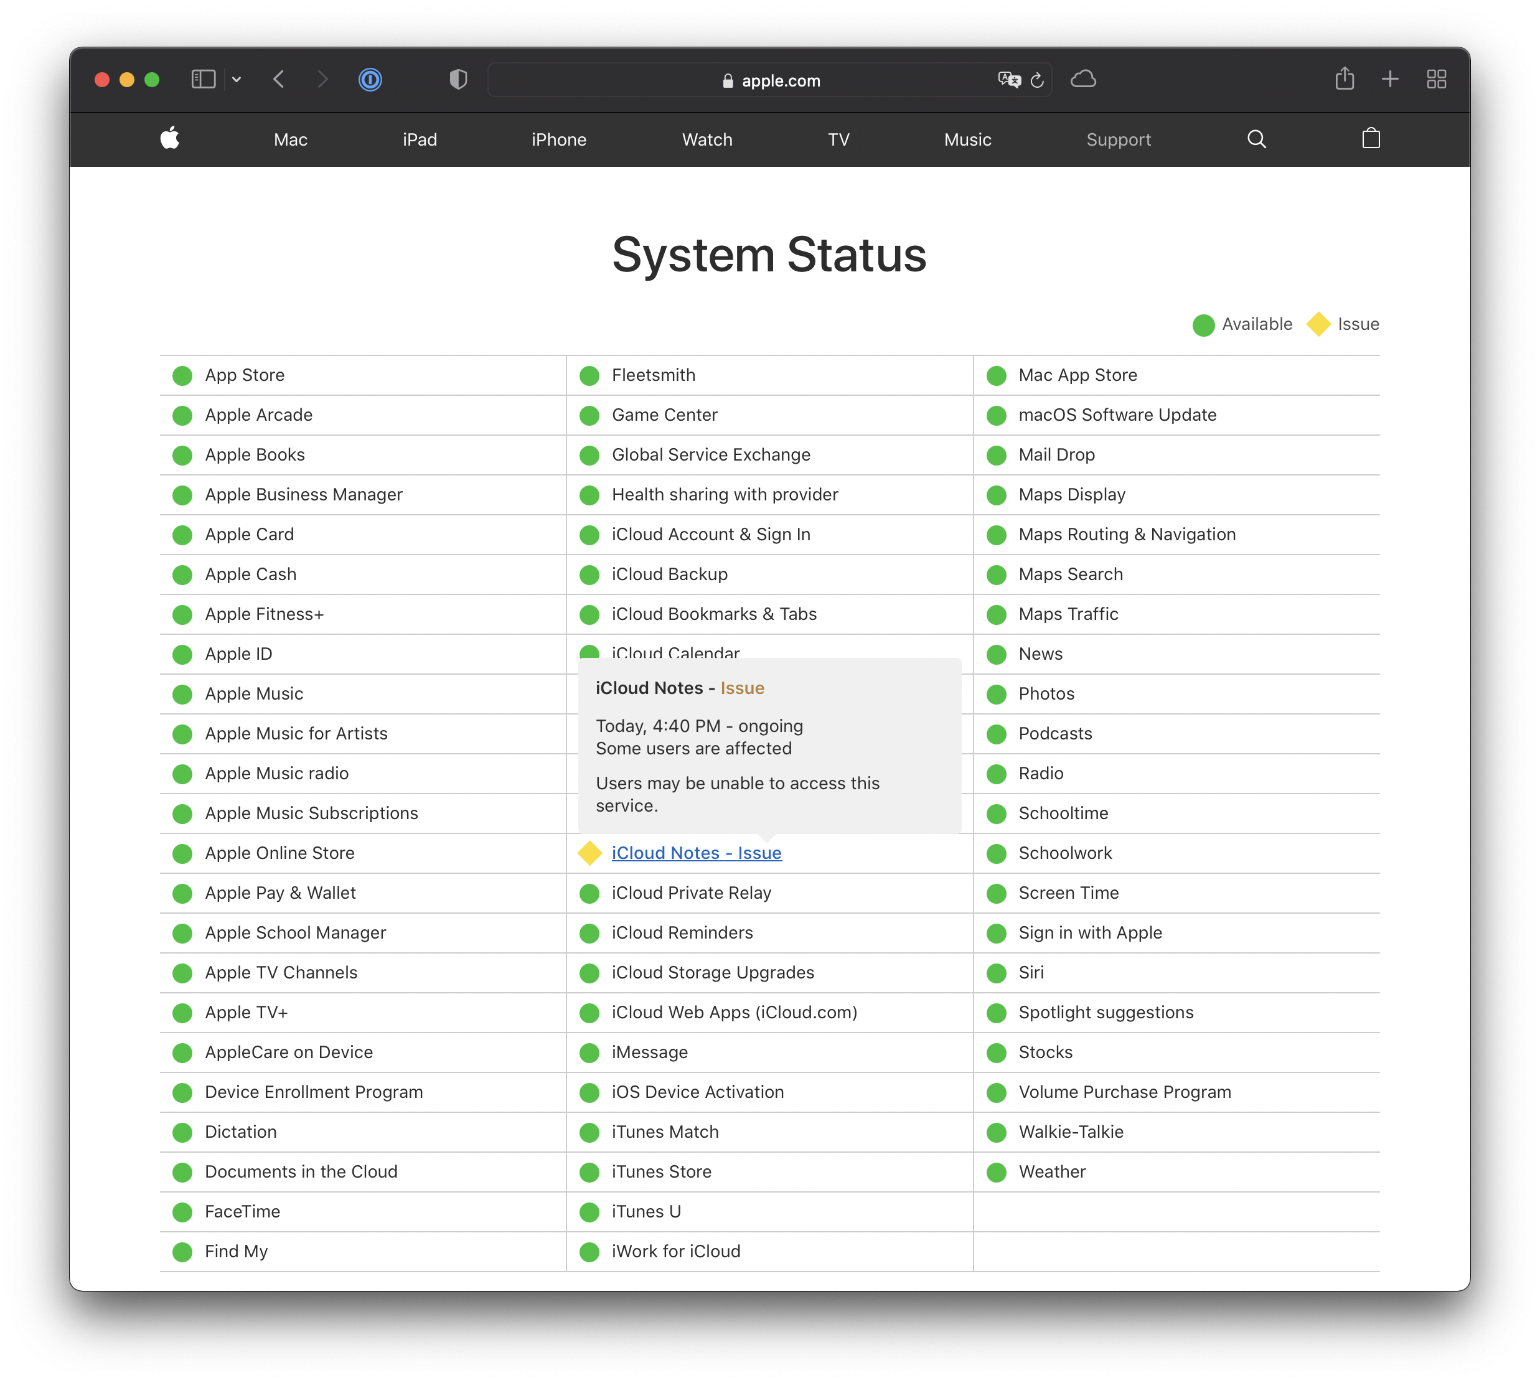Reload the page with refresh icon
This screenshot has width=1540, height=1383.
click(x=1038, y=80)
